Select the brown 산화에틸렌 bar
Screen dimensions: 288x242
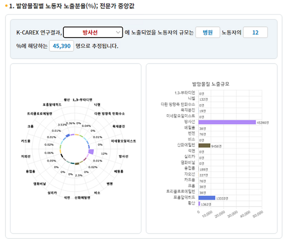pyautogui.click(x=204, y=146)
